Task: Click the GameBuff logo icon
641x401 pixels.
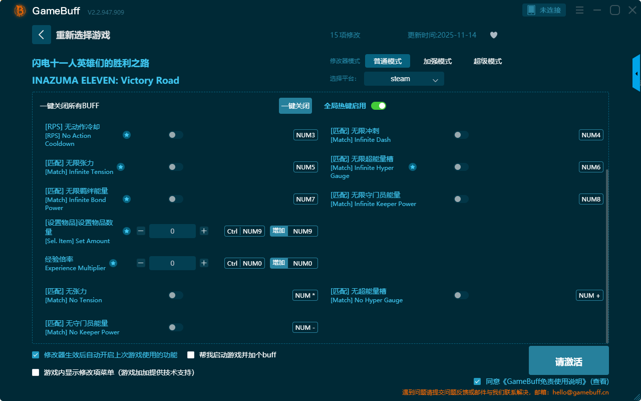Action: pyautogui.click(x=20, y=11)
